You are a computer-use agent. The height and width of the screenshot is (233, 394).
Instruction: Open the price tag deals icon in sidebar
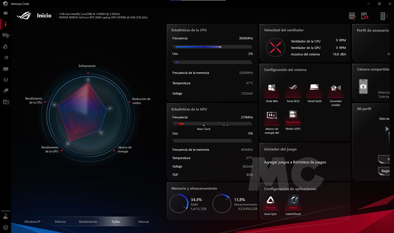(6, 91)
